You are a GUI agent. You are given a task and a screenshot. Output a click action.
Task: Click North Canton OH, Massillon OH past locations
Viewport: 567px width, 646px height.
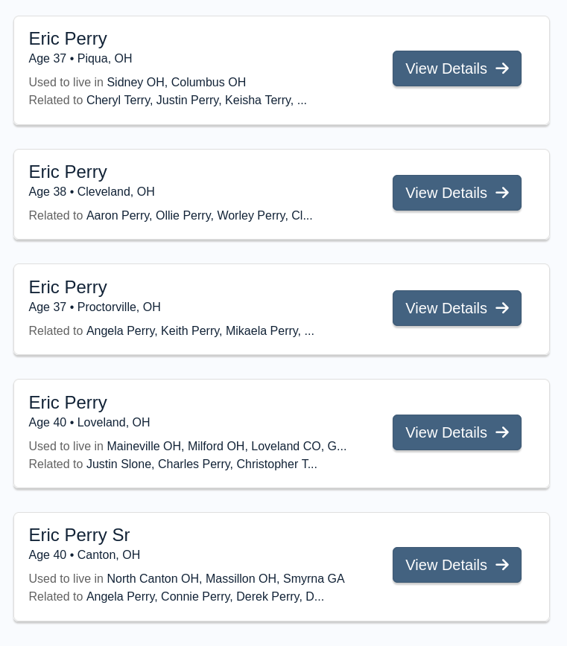click(225, 578)
